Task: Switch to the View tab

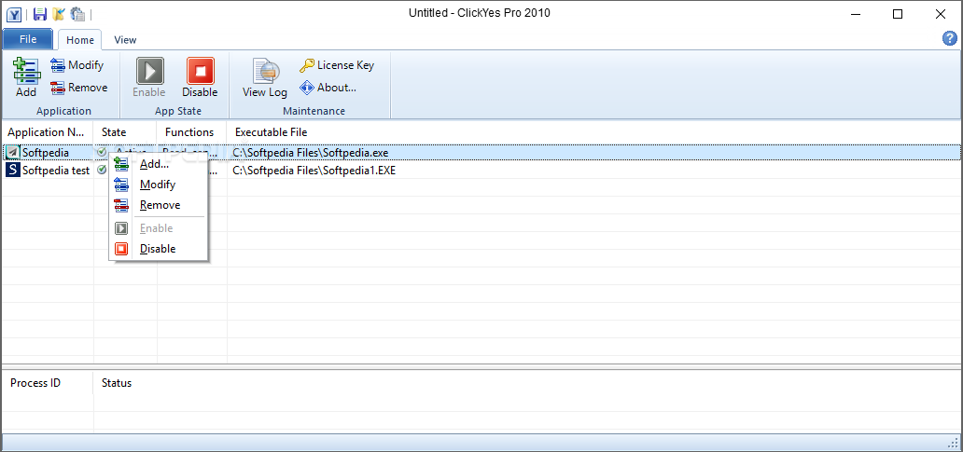Action: [125, 40]
